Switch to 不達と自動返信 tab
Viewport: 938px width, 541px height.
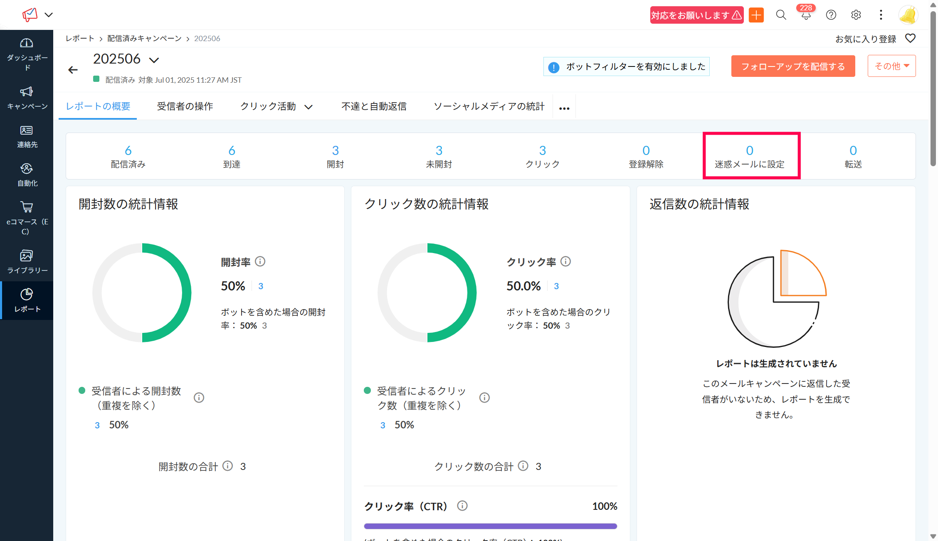374,106
